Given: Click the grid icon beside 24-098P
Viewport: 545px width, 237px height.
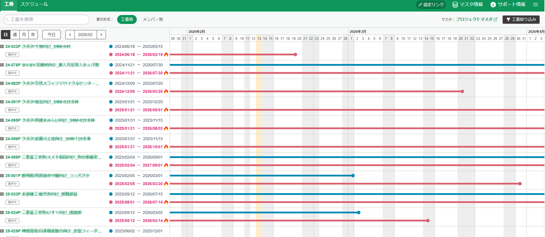Looking at the screenshot, I should (x=2, y=157).
